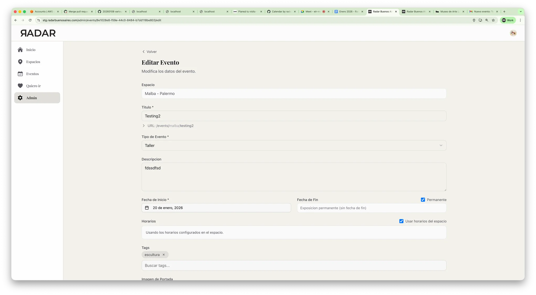Switch to the Enero 2026 document tab
The image size is (536, 295).
349,12
